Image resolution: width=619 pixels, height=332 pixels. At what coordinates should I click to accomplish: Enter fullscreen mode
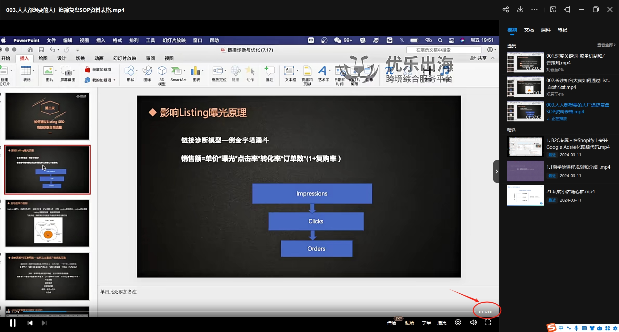point(487,322)
